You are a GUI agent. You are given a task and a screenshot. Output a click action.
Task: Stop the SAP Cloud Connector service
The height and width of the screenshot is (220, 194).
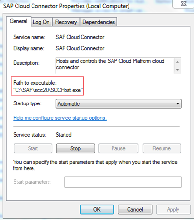click(76, 148)
